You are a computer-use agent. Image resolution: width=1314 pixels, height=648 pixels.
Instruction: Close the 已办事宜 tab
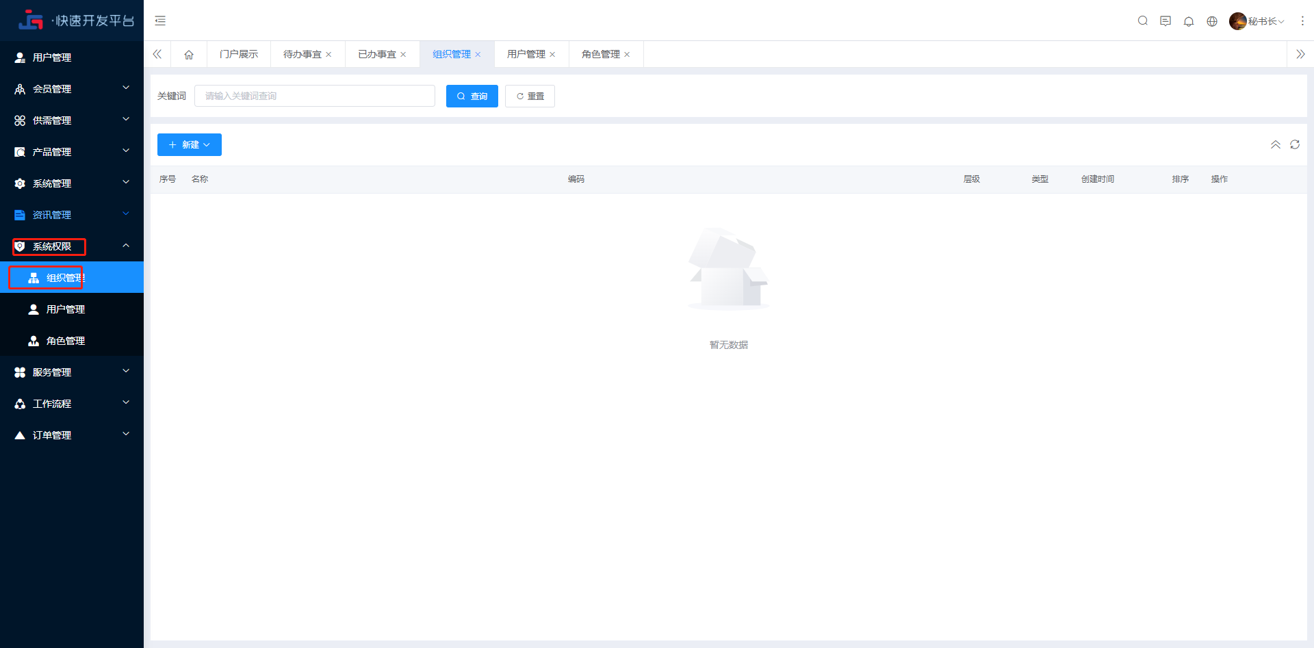point(403,55)
